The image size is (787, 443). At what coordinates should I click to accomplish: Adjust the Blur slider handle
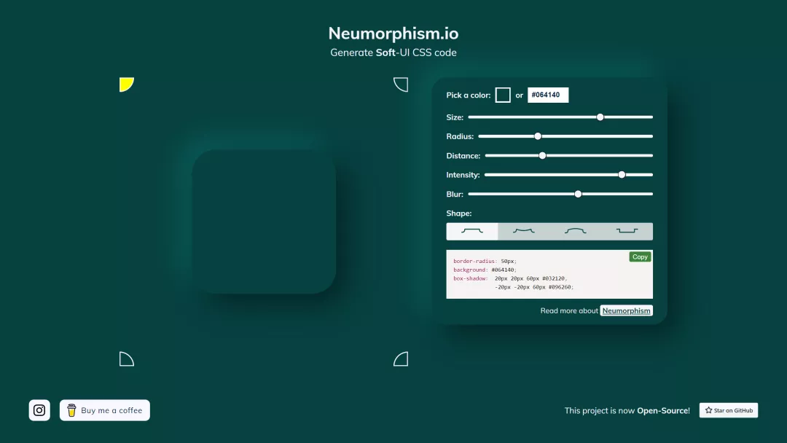click(578, 194)
